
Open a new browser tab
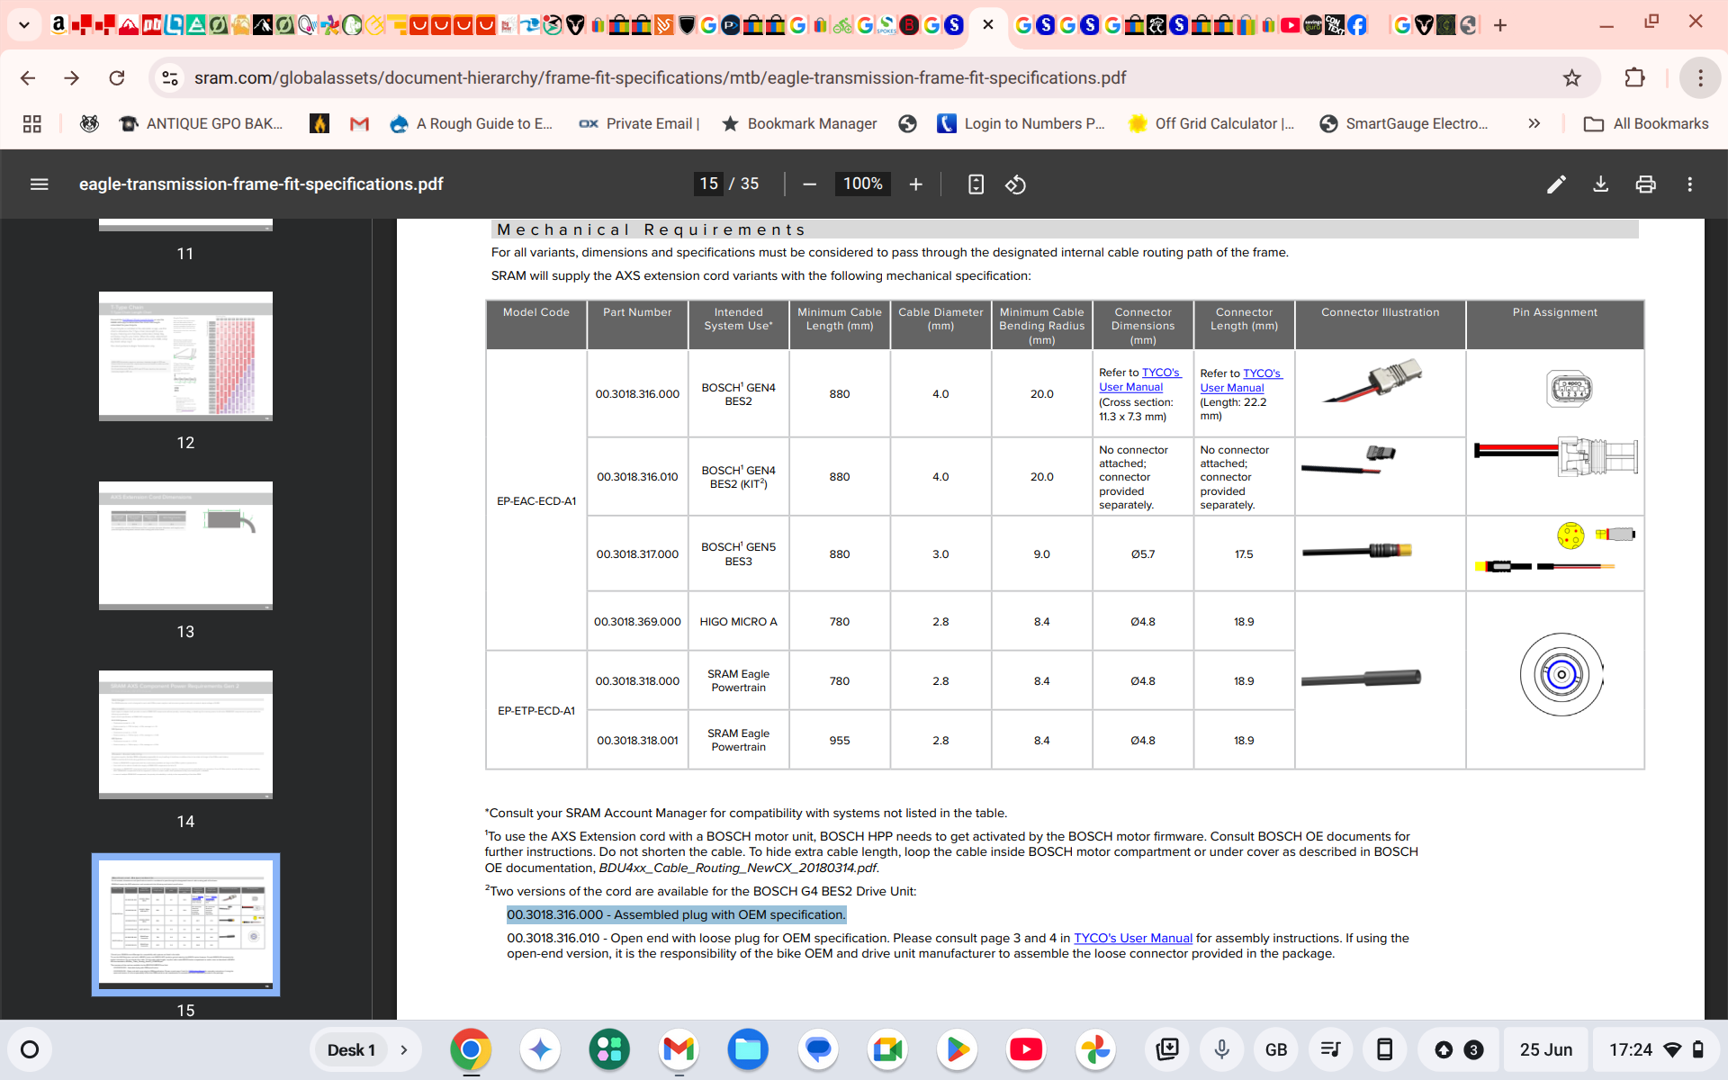point(1499,25)
